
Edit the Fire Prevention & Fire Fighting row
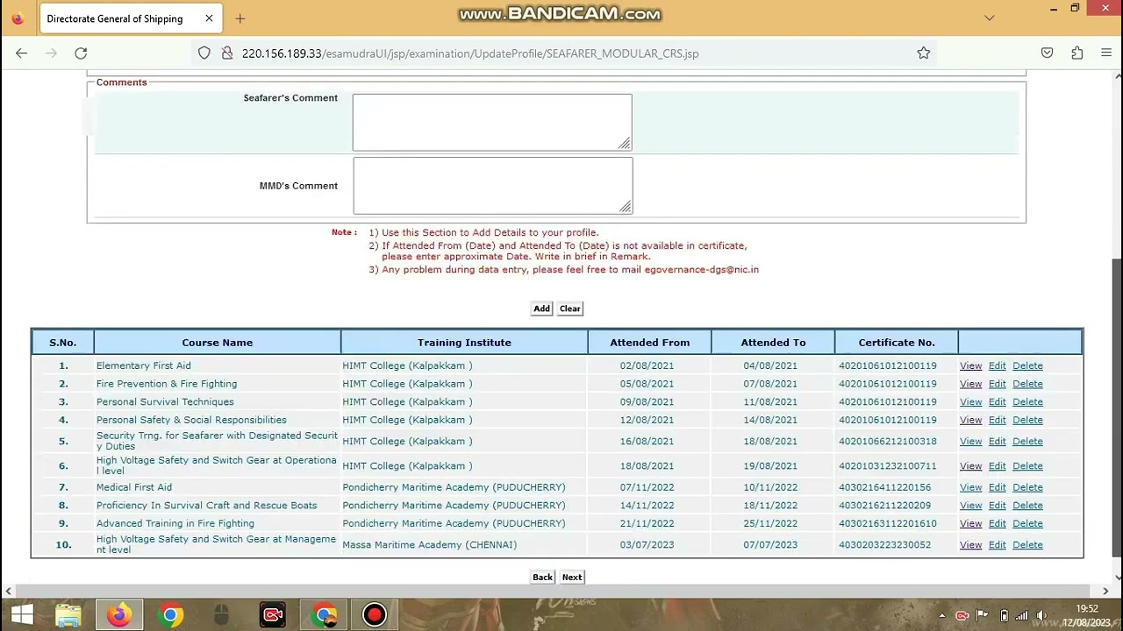pyautogui.click(x=997, y=384)
